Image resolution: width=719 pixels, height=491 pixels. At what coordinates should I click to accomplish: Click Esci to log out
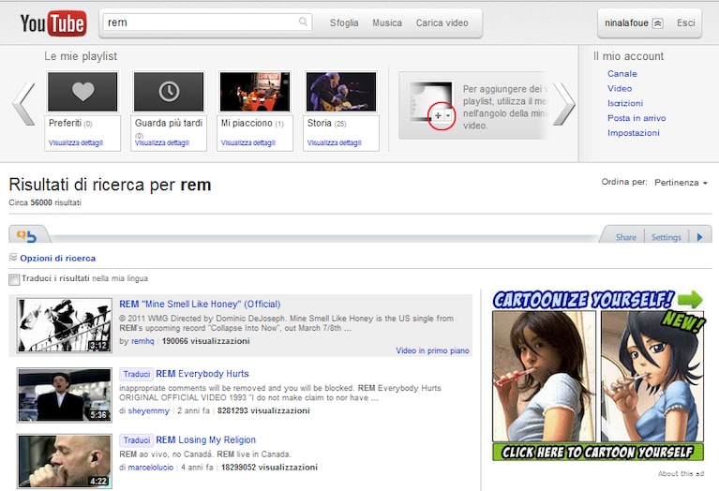(x=686, y=22)
